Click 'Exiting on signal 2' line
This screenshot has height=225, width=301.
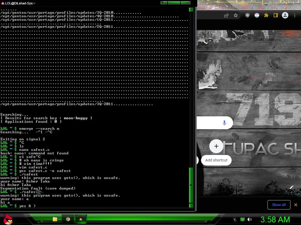click(x=23, y=139)
